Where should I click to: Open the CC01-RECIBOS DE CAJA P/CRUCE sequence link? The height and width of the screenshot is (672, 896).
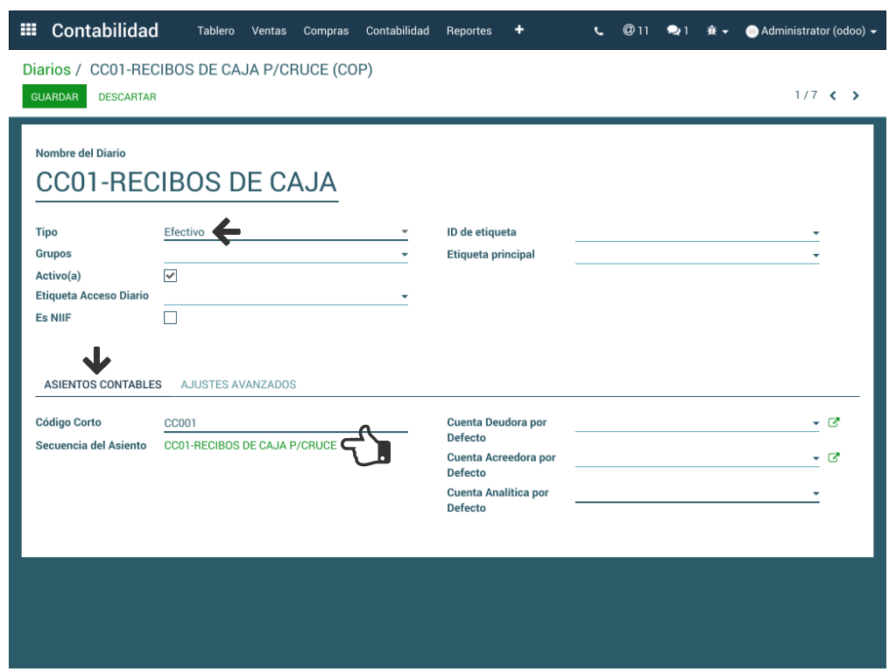tap(250, 445)
